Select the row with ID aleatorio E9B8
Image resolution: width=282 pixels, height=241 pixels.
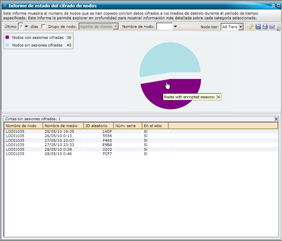(107, 145)
